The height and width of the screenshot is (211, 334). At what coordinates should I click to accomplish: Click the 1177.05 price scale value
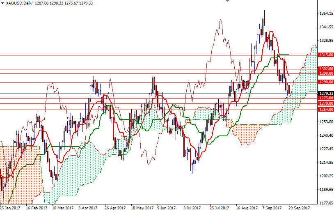[x=326, y=203]
